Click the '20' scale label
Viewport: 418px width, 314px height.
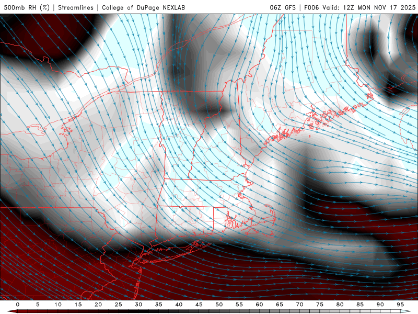(x=98, y=305)
